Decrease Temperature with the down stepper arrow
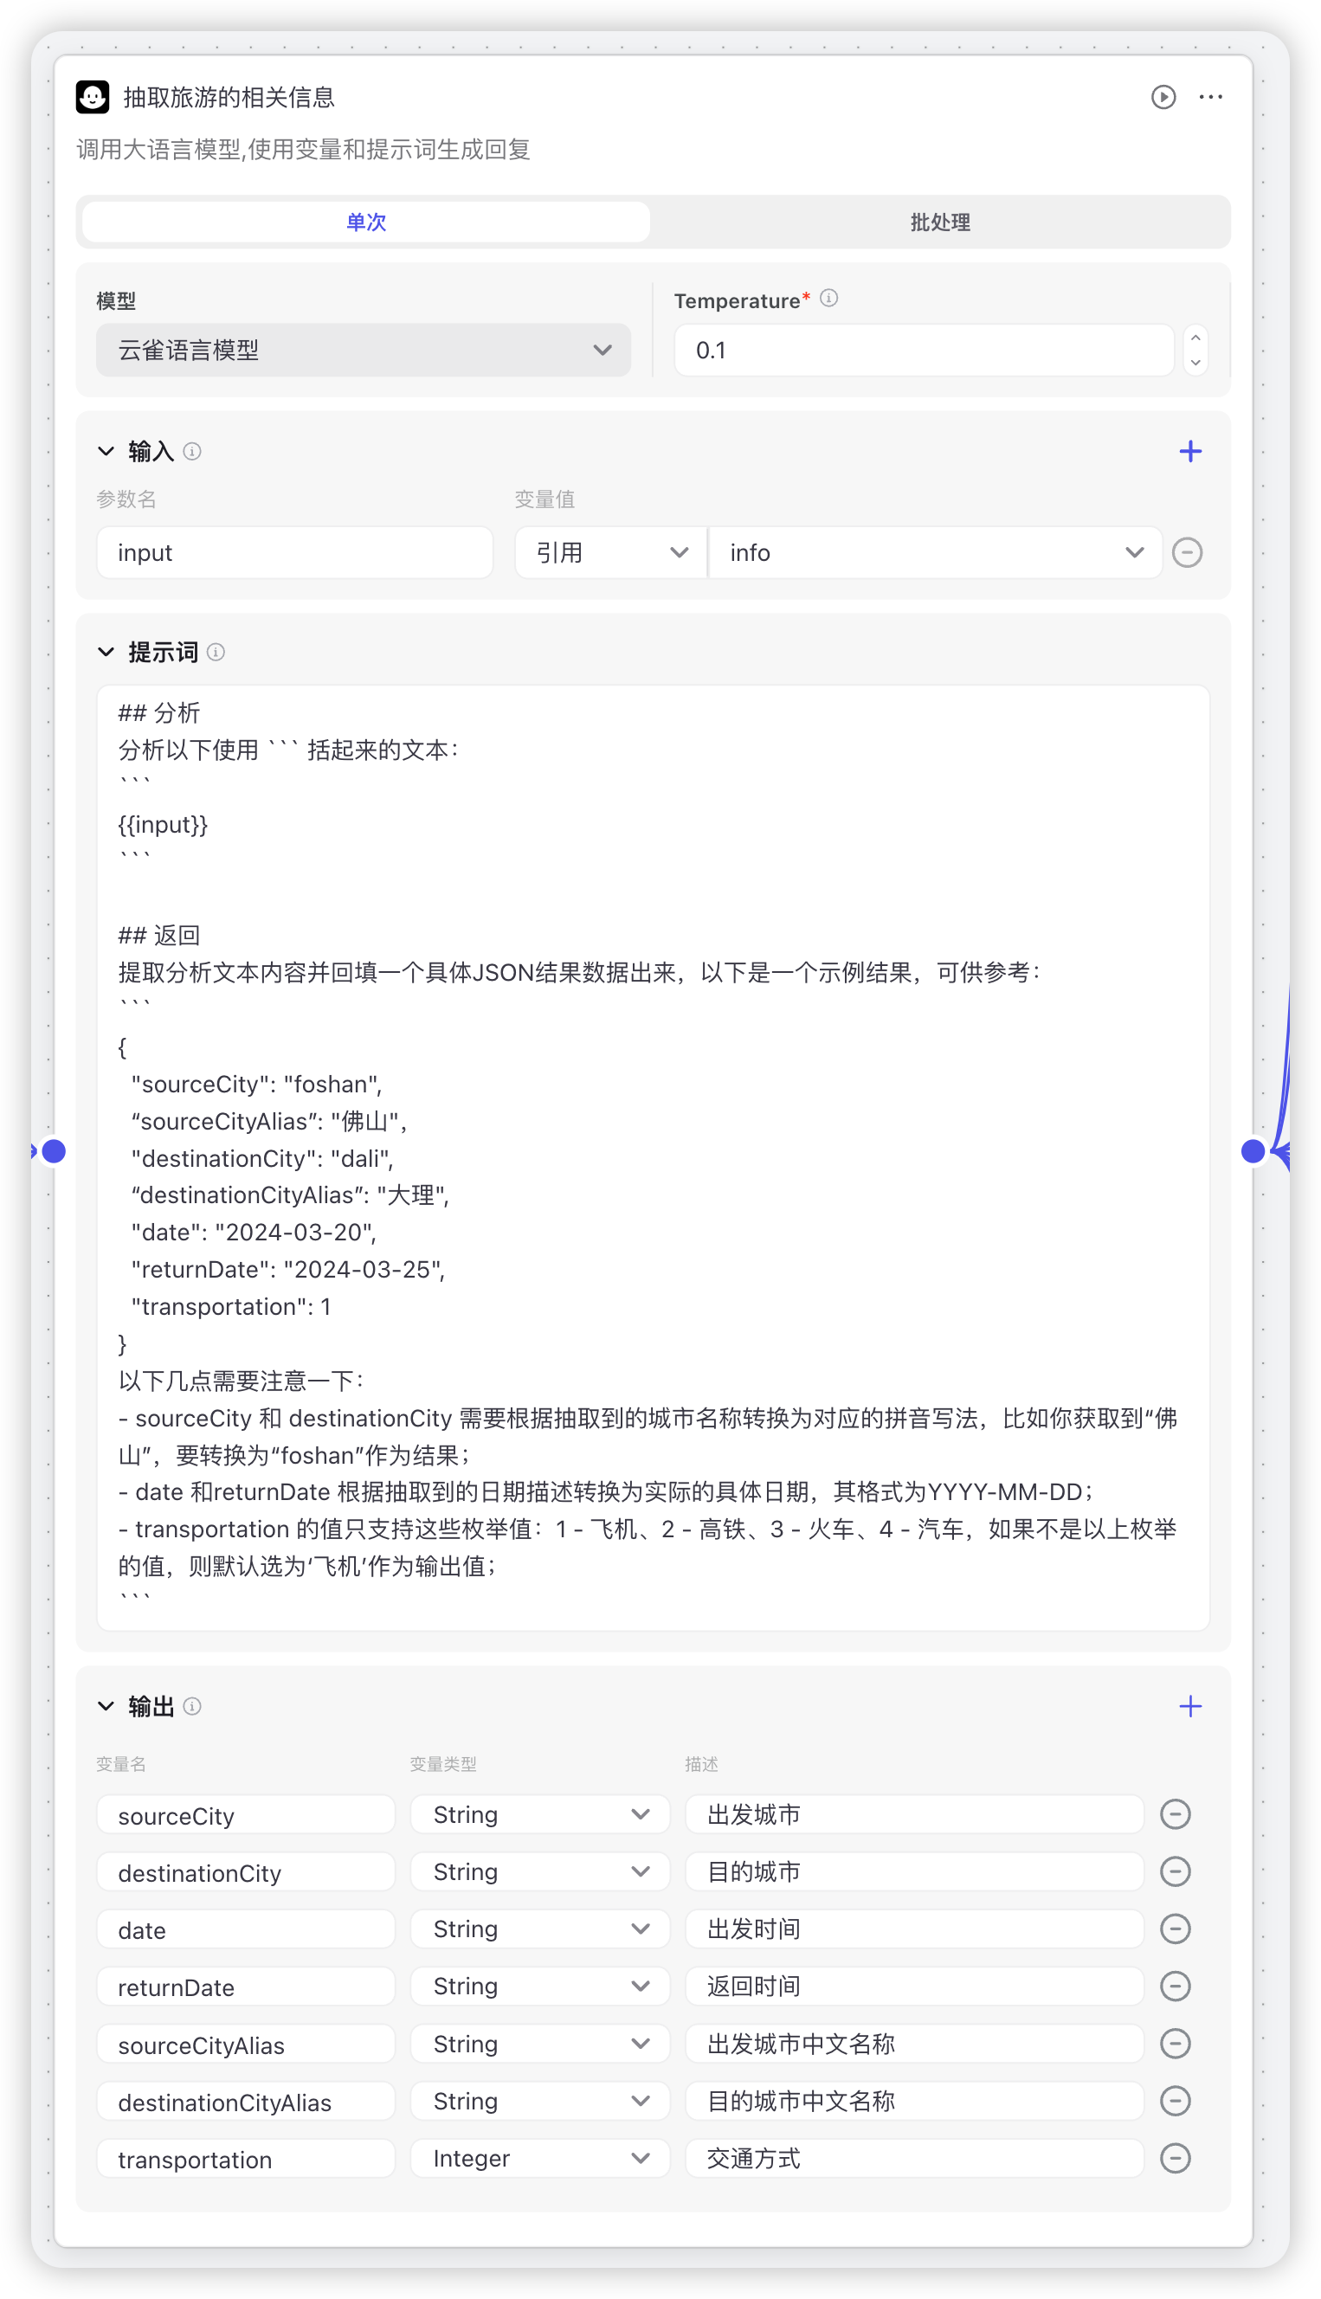 tap(1195, 363)
